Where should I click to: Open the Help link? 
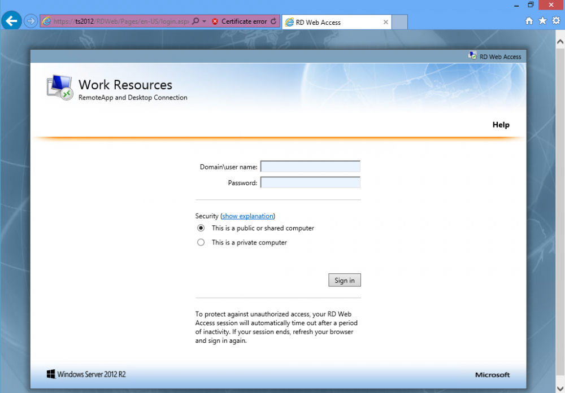[501, 125]
